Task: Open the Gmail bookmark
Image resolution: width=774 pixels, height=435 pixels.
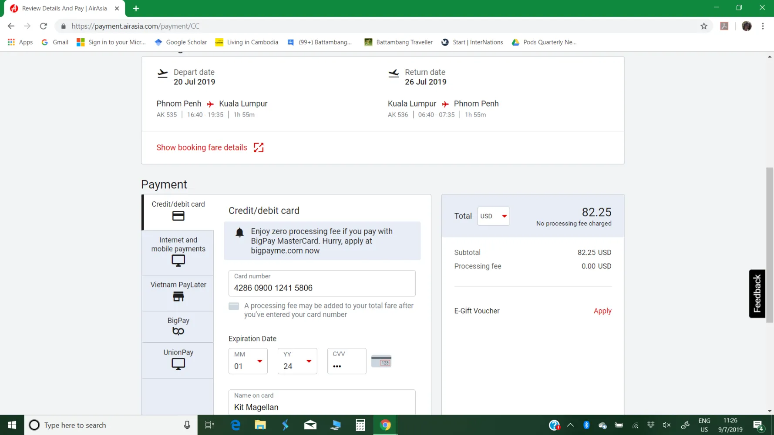Action: 55,42
